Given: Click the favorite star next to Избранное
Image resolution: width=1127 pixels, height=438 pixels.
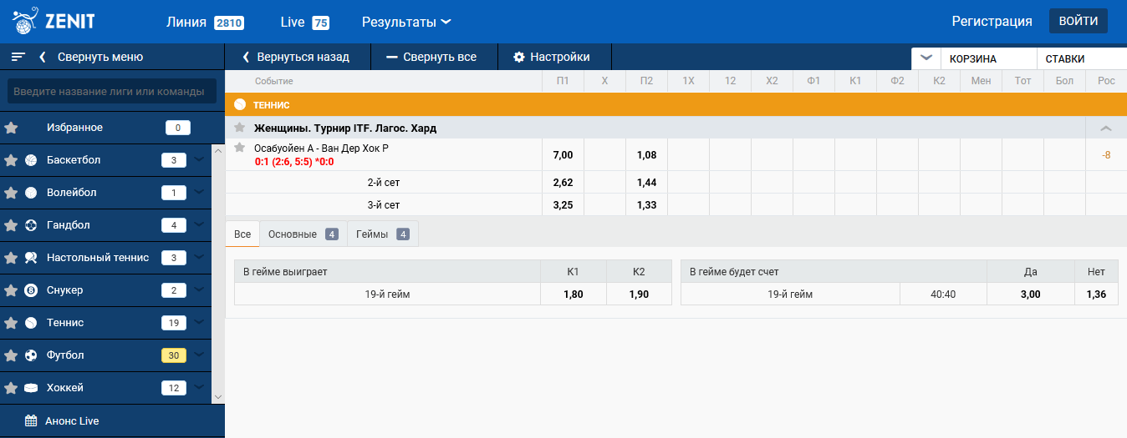Looking at the screenshot, I should pyautogui.click(x=11, y=128).
